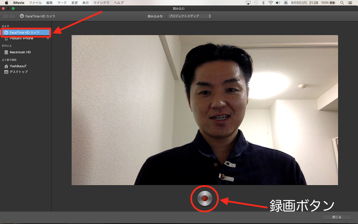Viewport: 358px width, 224px height.
Task: Open the iMovie application menu
Action: [x=19, y=3]
